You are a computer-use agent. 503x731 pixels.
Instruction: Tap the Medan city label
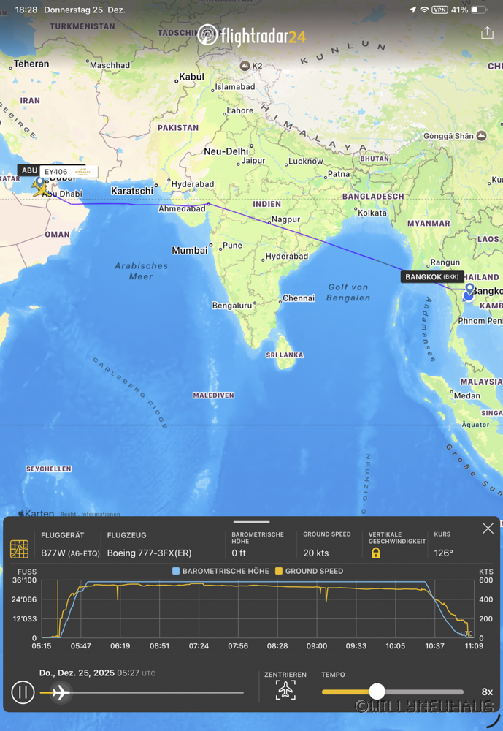point(467,395)
